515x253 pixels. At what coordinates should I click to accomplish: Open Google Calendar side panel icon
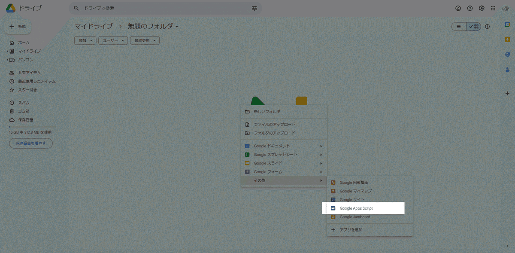pyautogui.click(x=507, y=24)
